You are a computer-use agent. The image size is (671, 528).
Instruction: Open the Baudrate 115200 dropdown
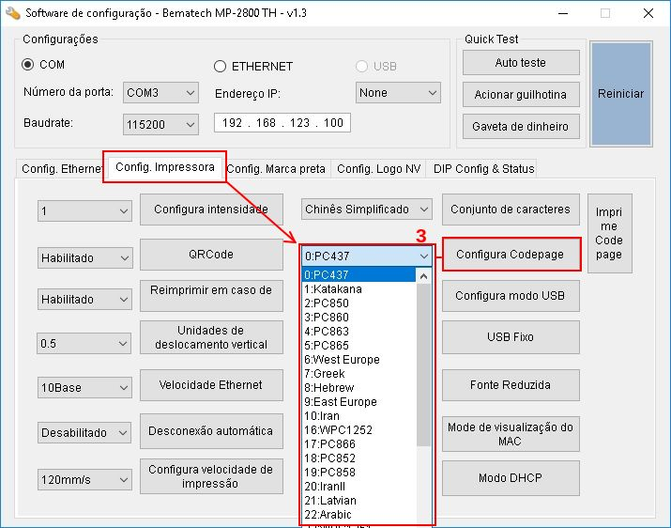[160, 124]
